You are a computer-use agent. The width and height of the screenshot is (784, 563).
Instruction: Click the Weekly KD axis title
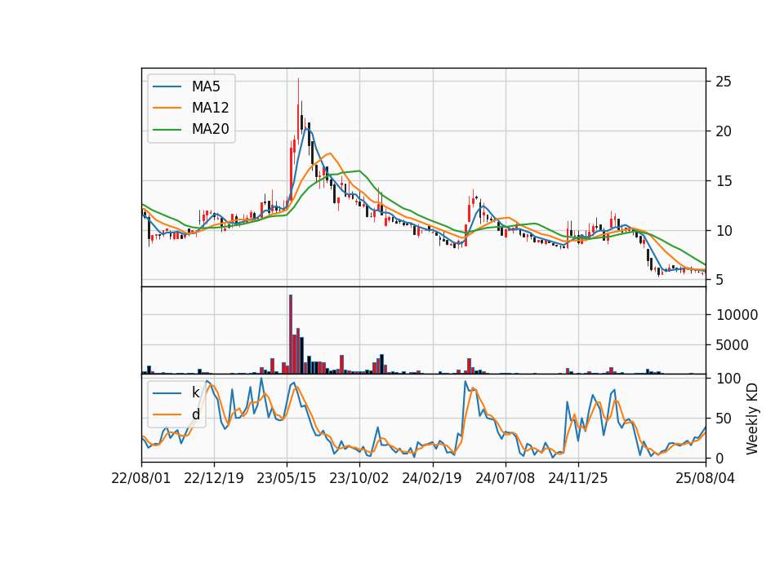[752, 419]
